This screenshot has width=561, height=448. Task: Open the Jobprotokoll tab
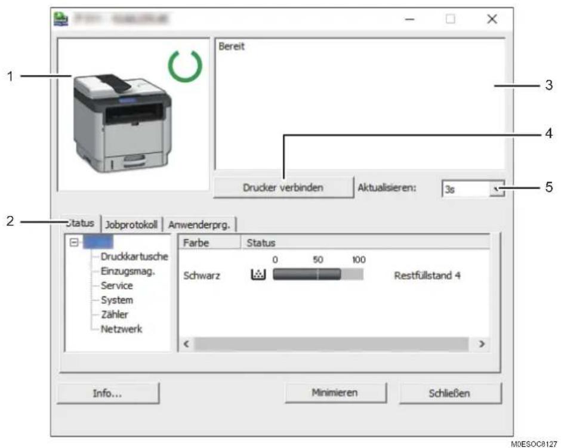(132, 224)
